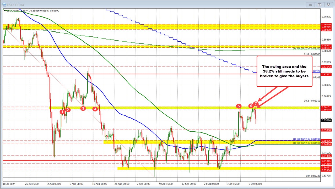The height and width of the screenshot is (189, 335).
Task: Click the 26 Aug 00:00 time axis label
Action: click(122, 184)
